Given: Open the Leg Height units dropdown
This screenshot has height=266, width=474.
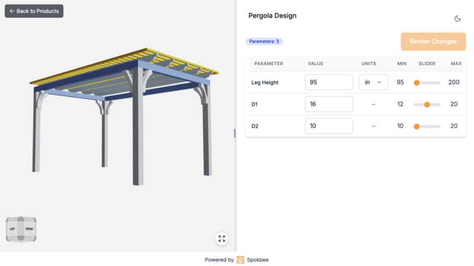Looking at the screenshot, I should click(373, 82).
